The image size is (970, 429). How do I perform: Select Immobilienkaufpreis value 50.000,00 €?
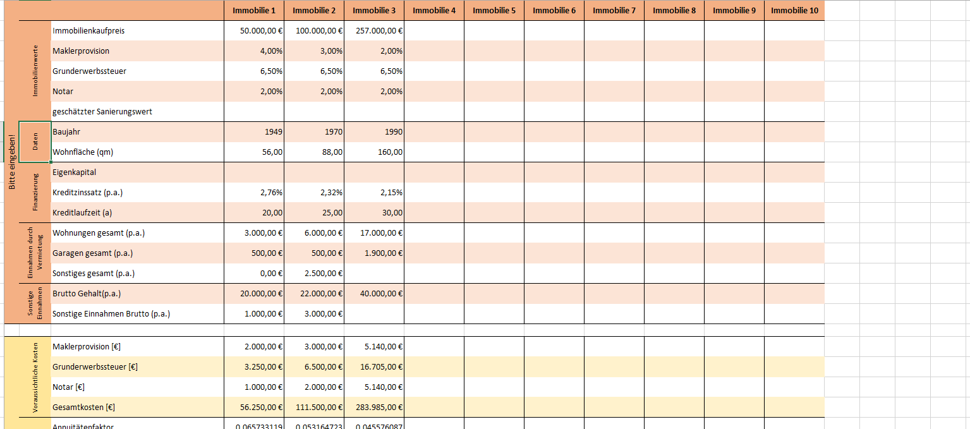point(254,30)
